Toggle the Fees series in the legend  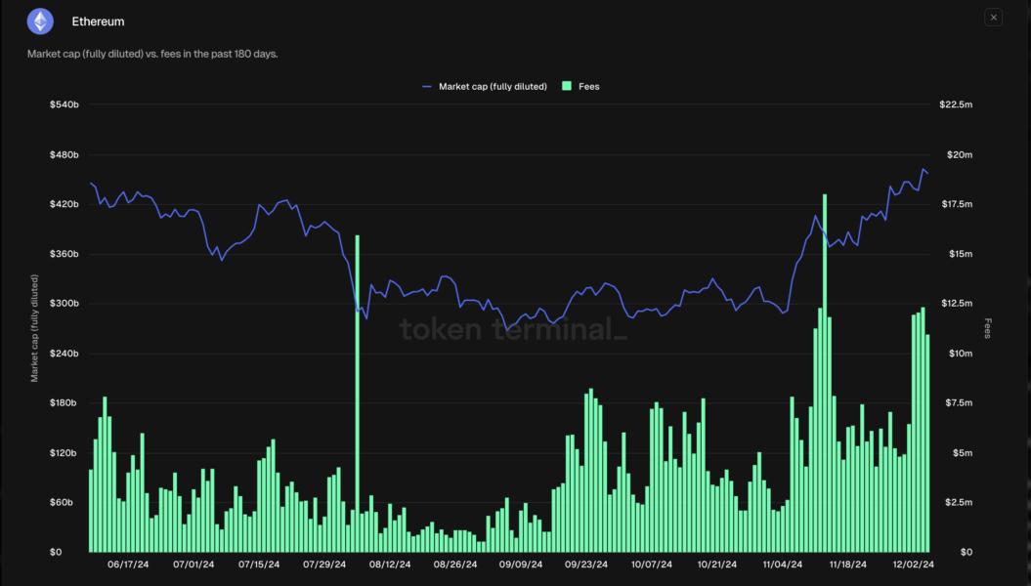(x=588, y=87)
